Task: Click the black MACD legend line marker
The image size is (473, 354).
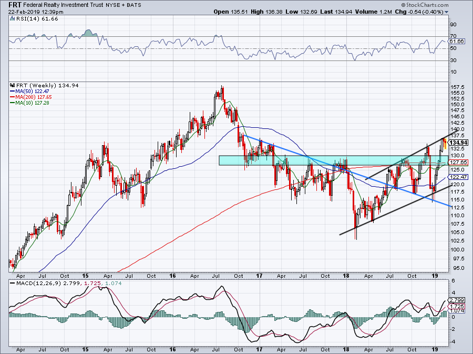Action: click(13, 284)
